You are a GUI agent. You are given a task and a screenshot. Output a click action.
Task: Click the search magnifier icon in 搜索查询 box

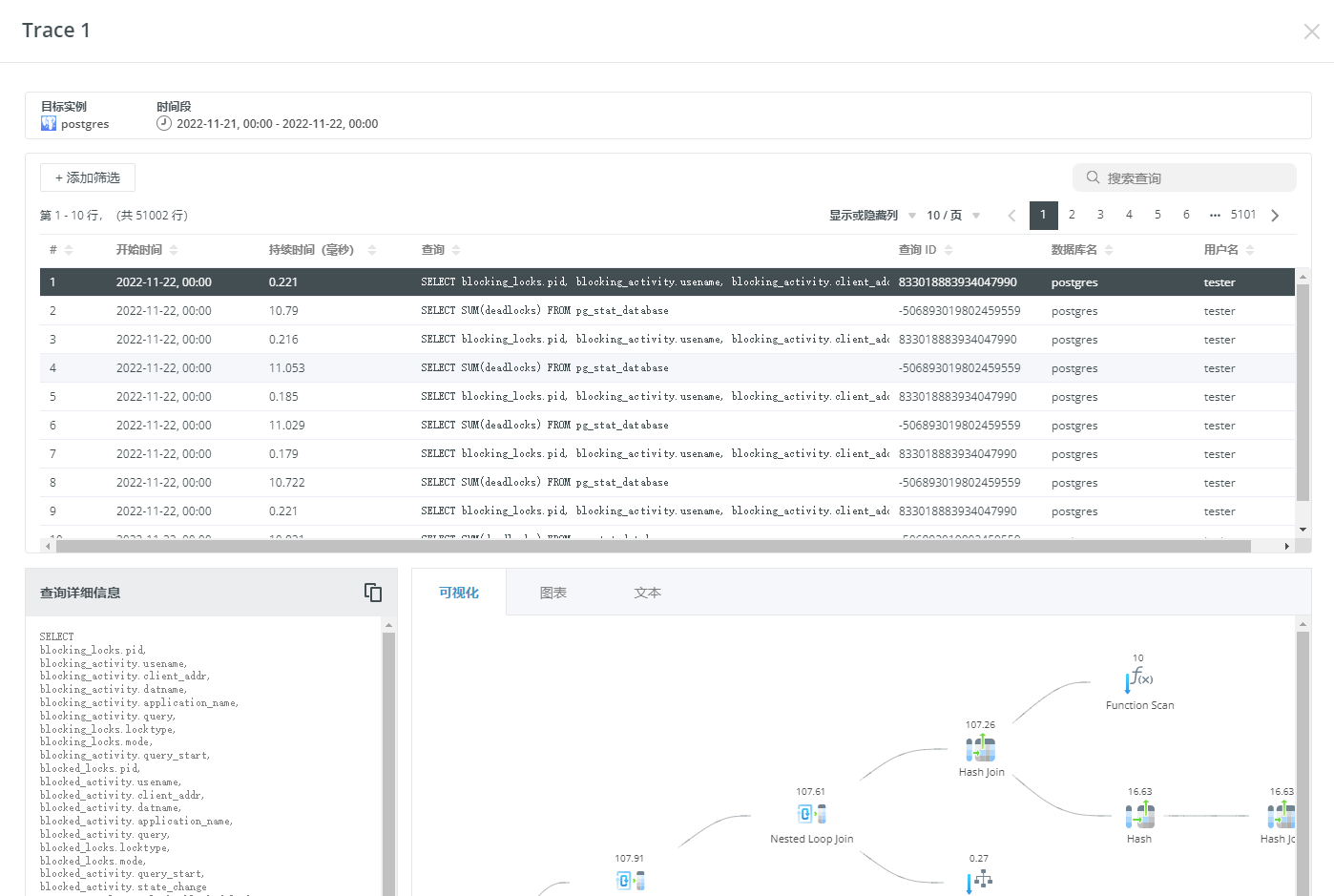pos(1093,177)
